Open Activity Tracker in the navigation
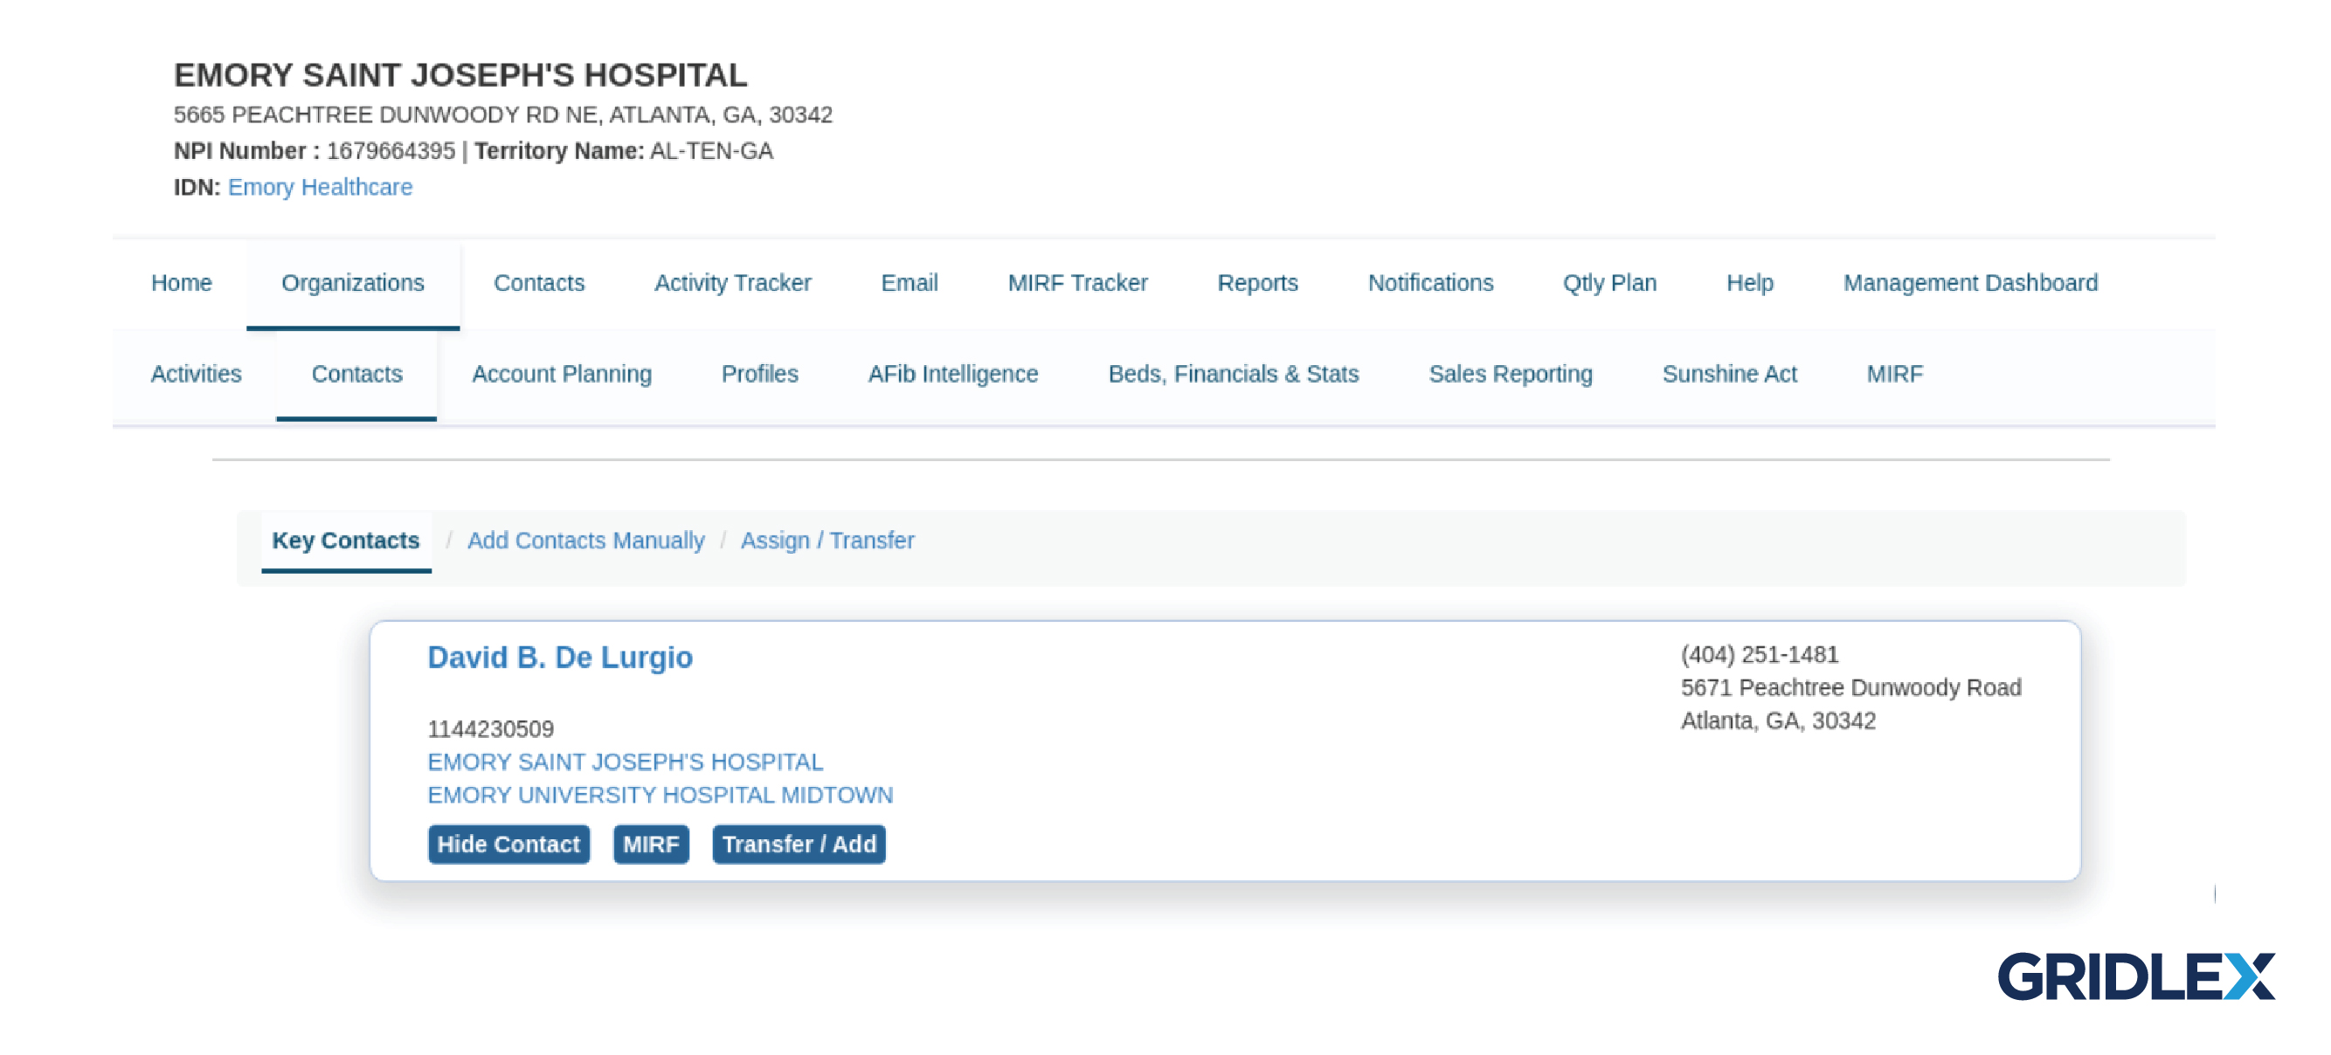The height and width of the screenshot is (1055, 2331). point(733,283)
